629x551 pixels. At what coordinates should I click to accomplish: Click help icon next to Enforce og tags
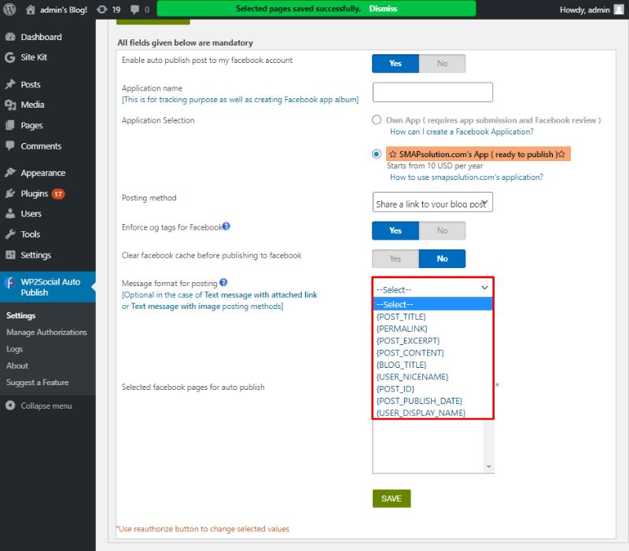tap(226, 226)
